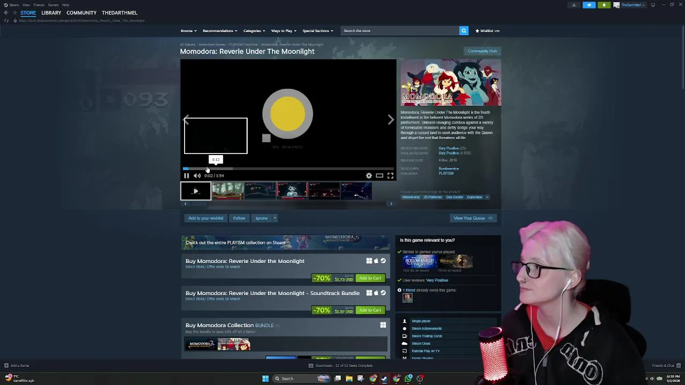Open the Single-player feature link
This screenshot has width=685, height=385.
tap(421, 321)
